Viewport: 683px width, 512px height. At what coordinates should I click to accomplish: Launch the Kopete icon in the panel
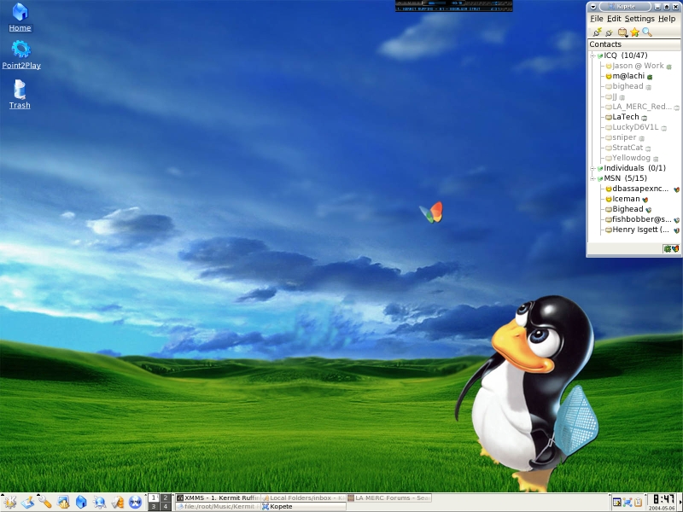99,503
